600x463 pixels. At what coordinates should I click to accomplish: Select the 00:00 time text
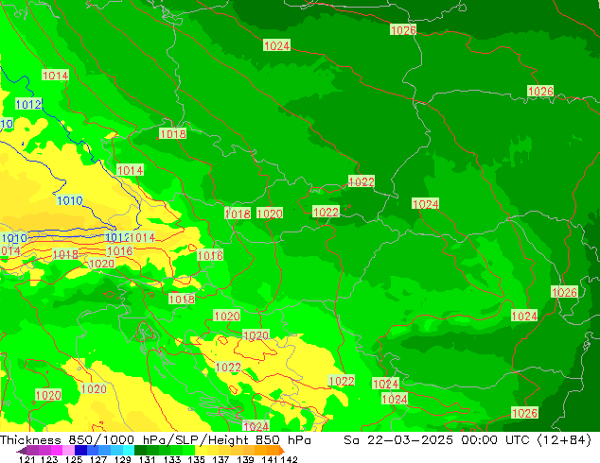point(479,440)
